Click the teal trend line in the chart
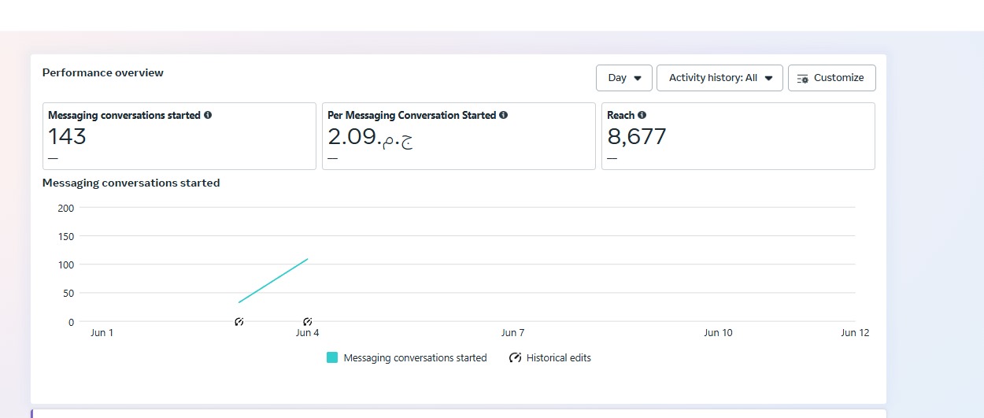Screen dimensions: 984x418 273,280
